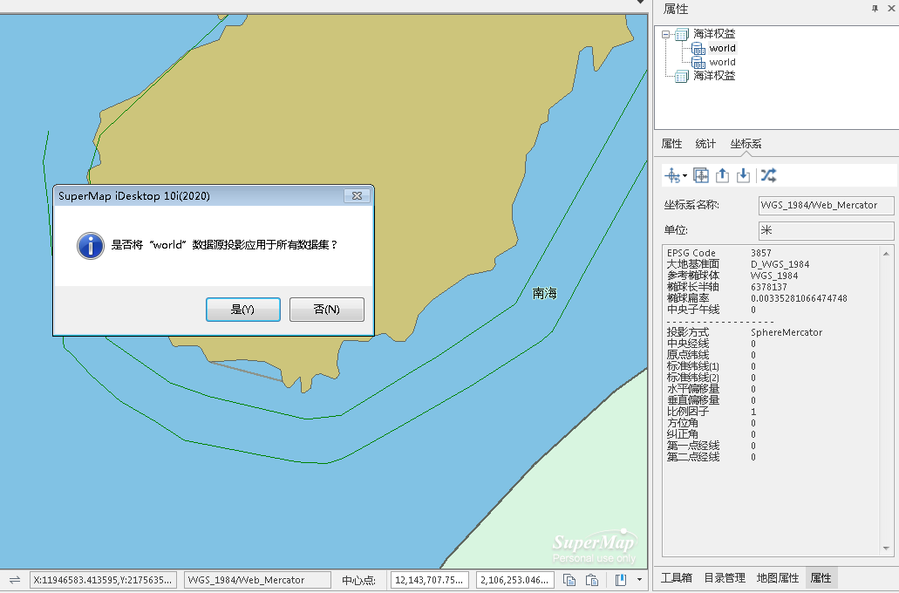Image resolution: width=899 pixels, height=593 pixels.
Task: Close the SuperMap iDesktop dialog
Action: (x=357, y=195)
